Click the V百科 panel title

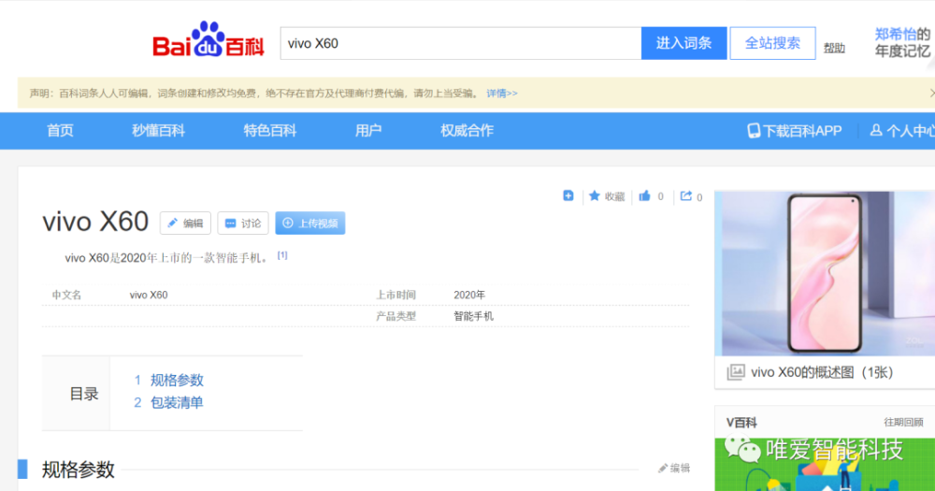(x=741, y=423)
